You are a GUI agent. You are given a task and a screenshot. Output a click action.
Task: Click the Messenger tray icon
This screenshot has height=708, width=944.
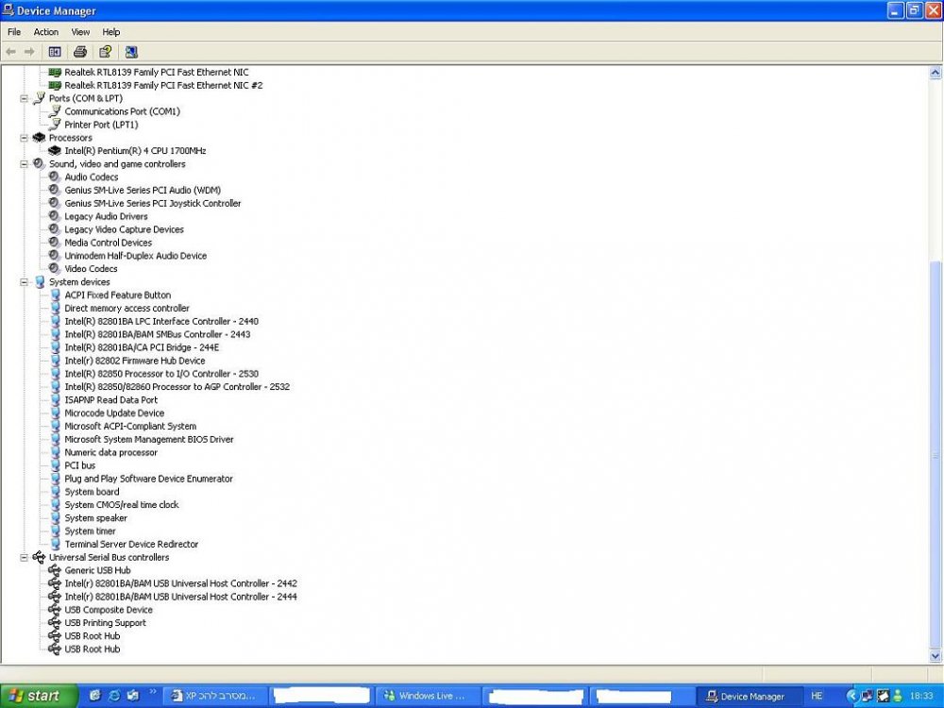point(898,696)
